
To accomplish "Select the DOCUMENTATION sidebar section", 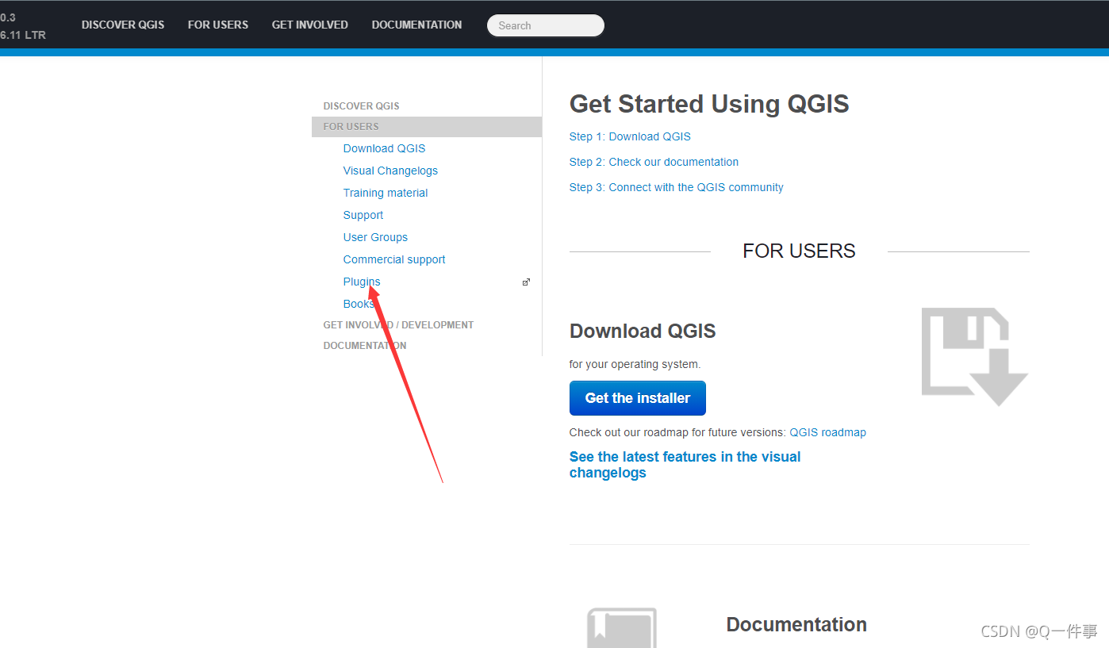I will pyautogui.click(x=365, y=345).
